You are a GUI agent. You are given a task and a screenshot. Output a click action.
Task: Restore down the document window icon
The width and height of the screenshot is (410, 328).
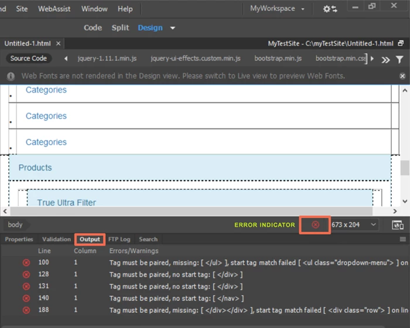pos(401,43)
